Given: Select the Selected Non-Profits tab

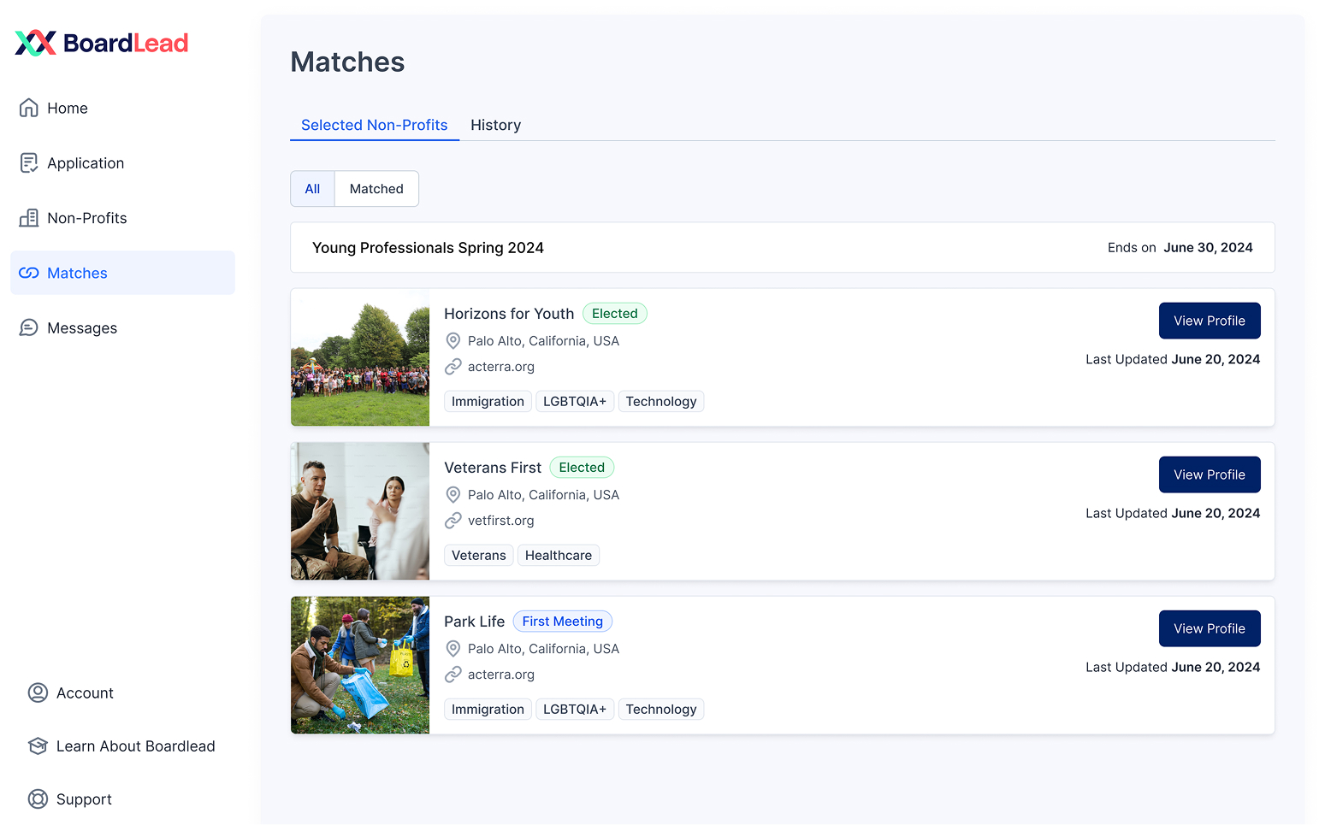Looking at the screenshot, I should pos(374,125).
